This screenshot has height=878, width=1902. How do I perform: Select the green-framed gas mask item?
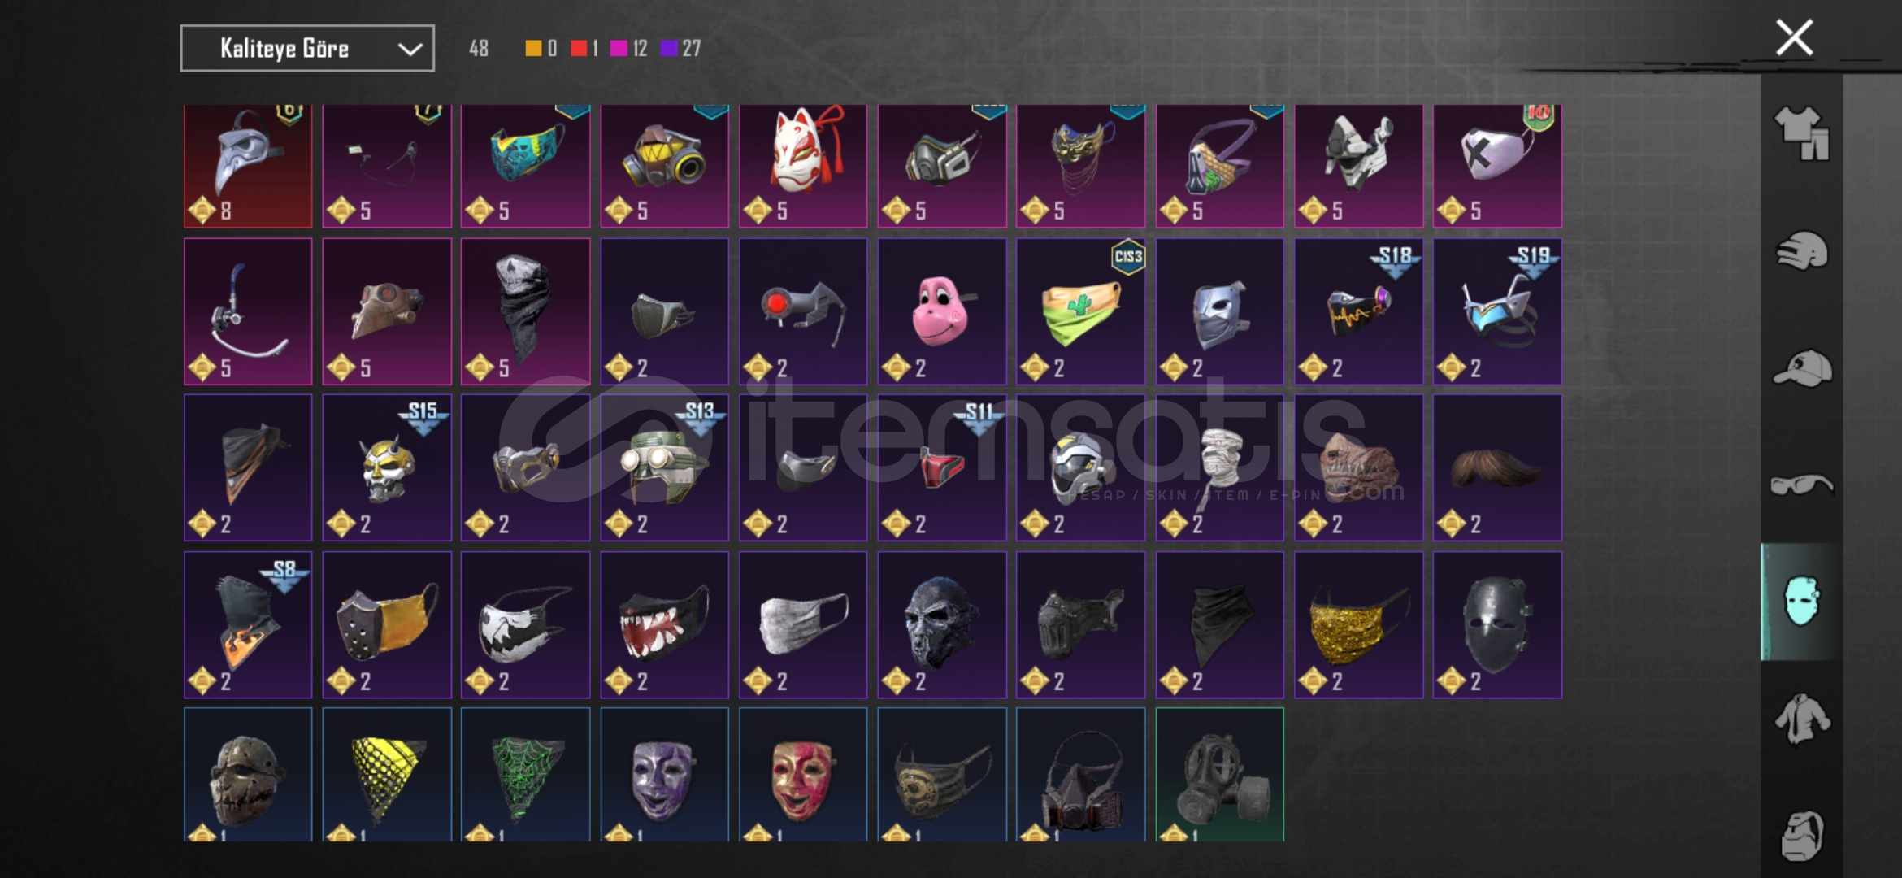(1219, 775)
